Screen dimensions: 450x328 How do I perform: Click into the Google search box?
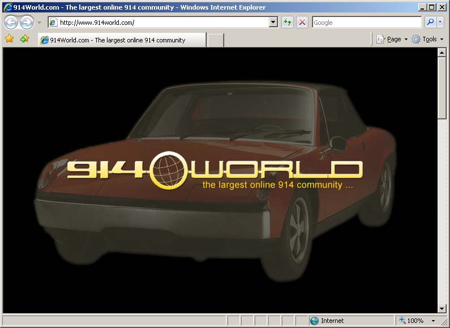click(x=367, y=23)
